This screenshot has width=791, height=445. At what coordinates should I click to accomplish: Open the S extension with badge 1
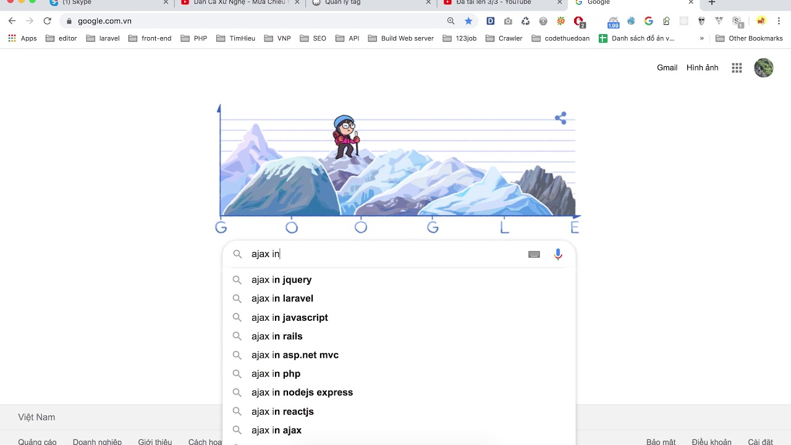pos(737,22)
